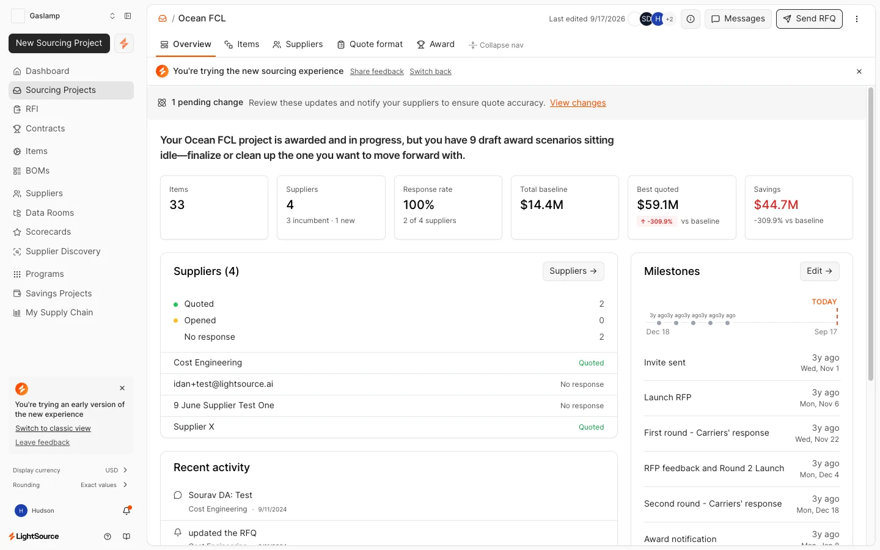Click the Leave feedback link

[x=43, y=442]
